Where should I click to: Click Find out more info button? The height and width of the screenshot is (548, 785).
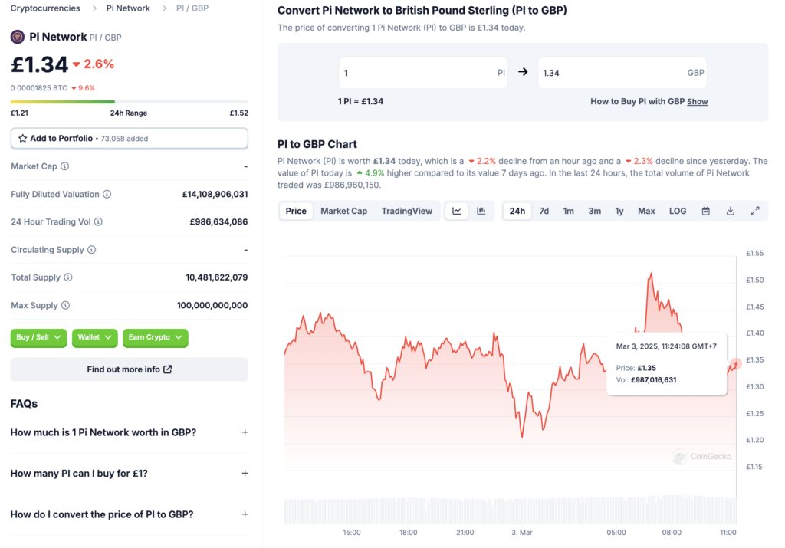[129, 369]
